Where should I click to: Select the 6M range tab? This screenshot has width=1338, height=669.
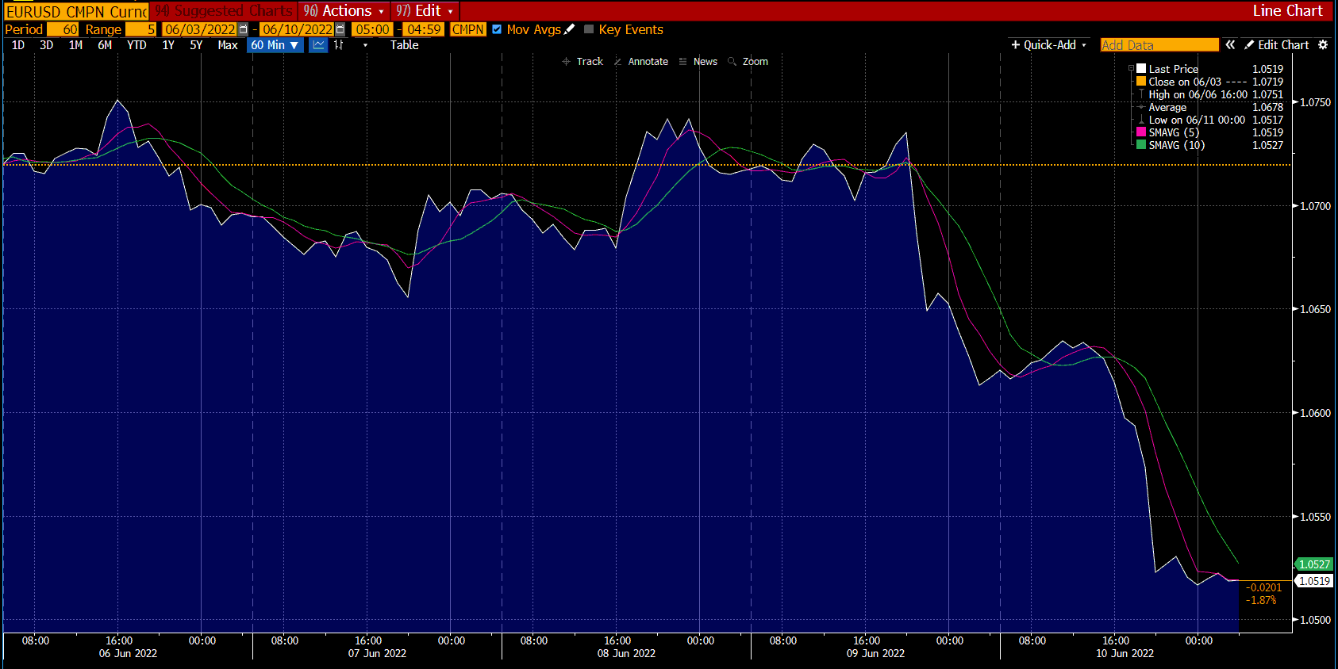pyautogui.click(x=105, y=45)
